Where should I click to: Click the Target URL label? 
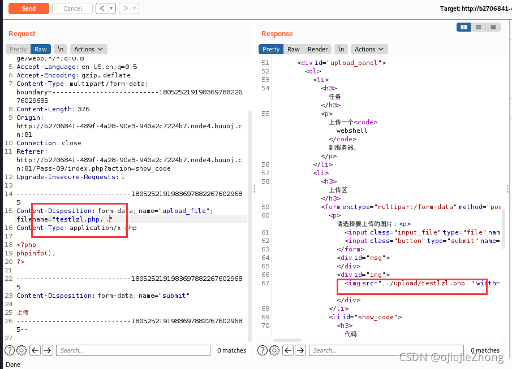[x=476, y=8]
